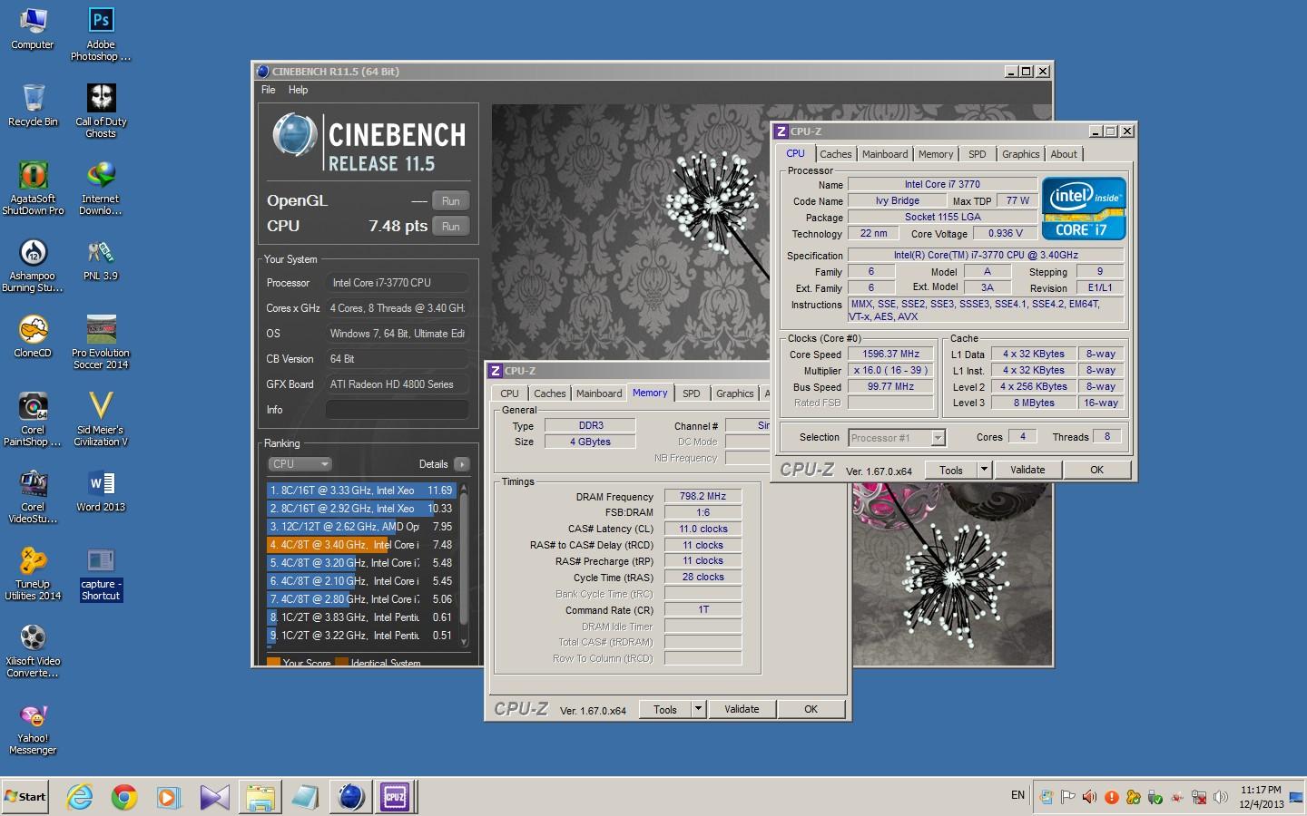
Task: Open the Processor #1 selection dropdown
Action: (897, 438)
